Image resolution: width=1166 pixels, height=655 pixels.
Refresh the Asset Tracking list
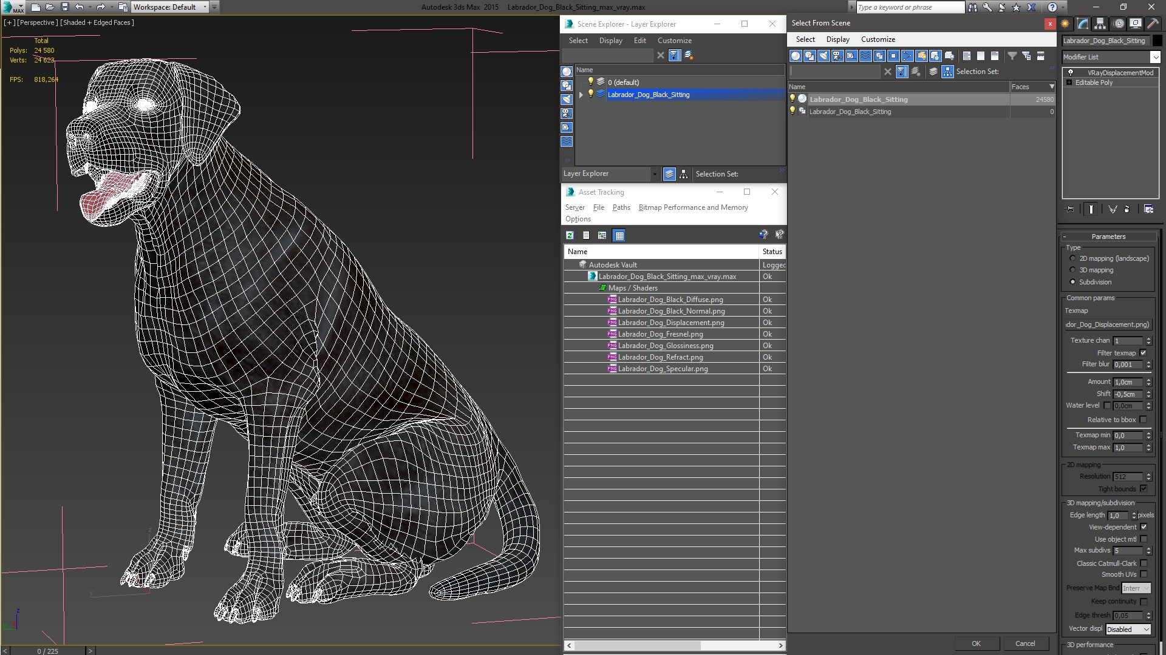[x=570, y=235]
